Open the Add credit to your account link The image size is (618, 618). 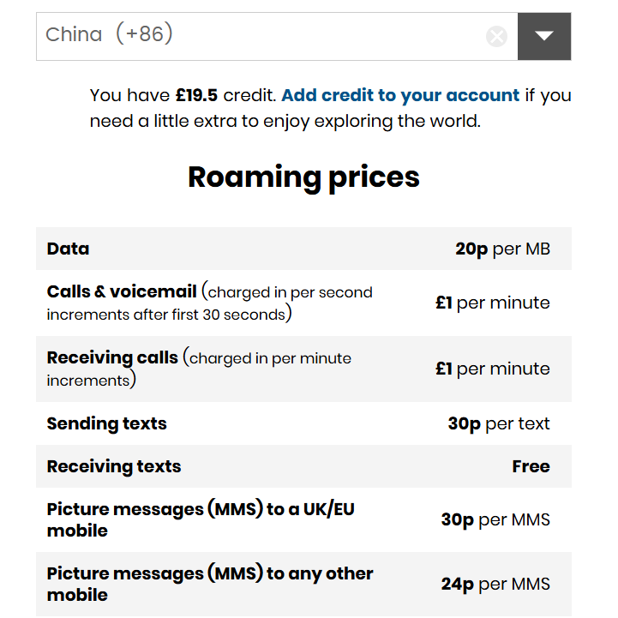(x=400, y=95)
